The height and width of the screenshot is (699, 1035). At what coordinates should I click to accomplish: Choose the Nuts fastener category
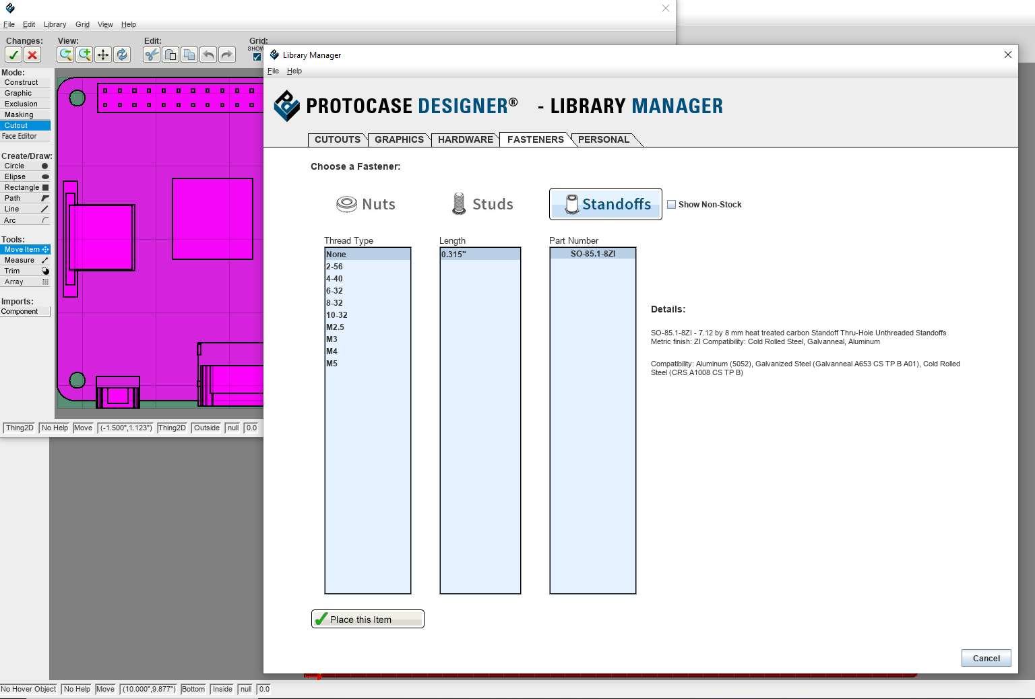tap(366, 204)
